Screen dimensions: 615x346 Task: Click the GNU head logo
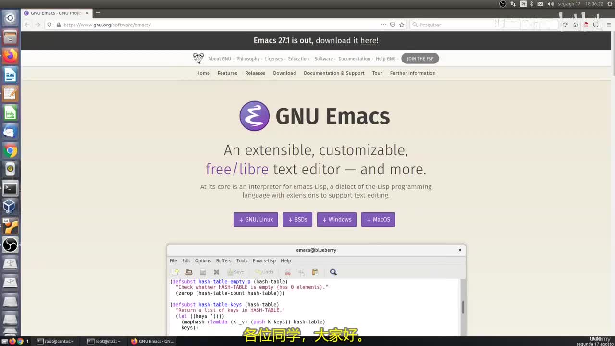coord(198,58)
